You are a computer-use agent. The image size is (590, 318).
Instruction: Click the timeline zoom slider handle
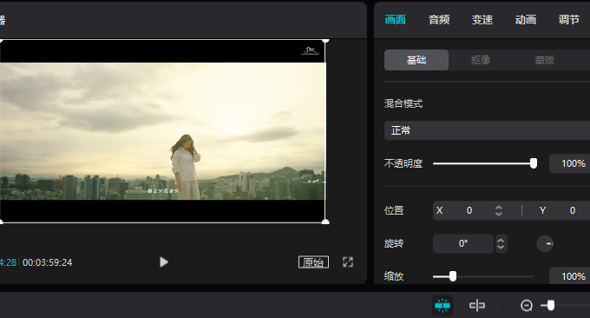click(551, 305)
